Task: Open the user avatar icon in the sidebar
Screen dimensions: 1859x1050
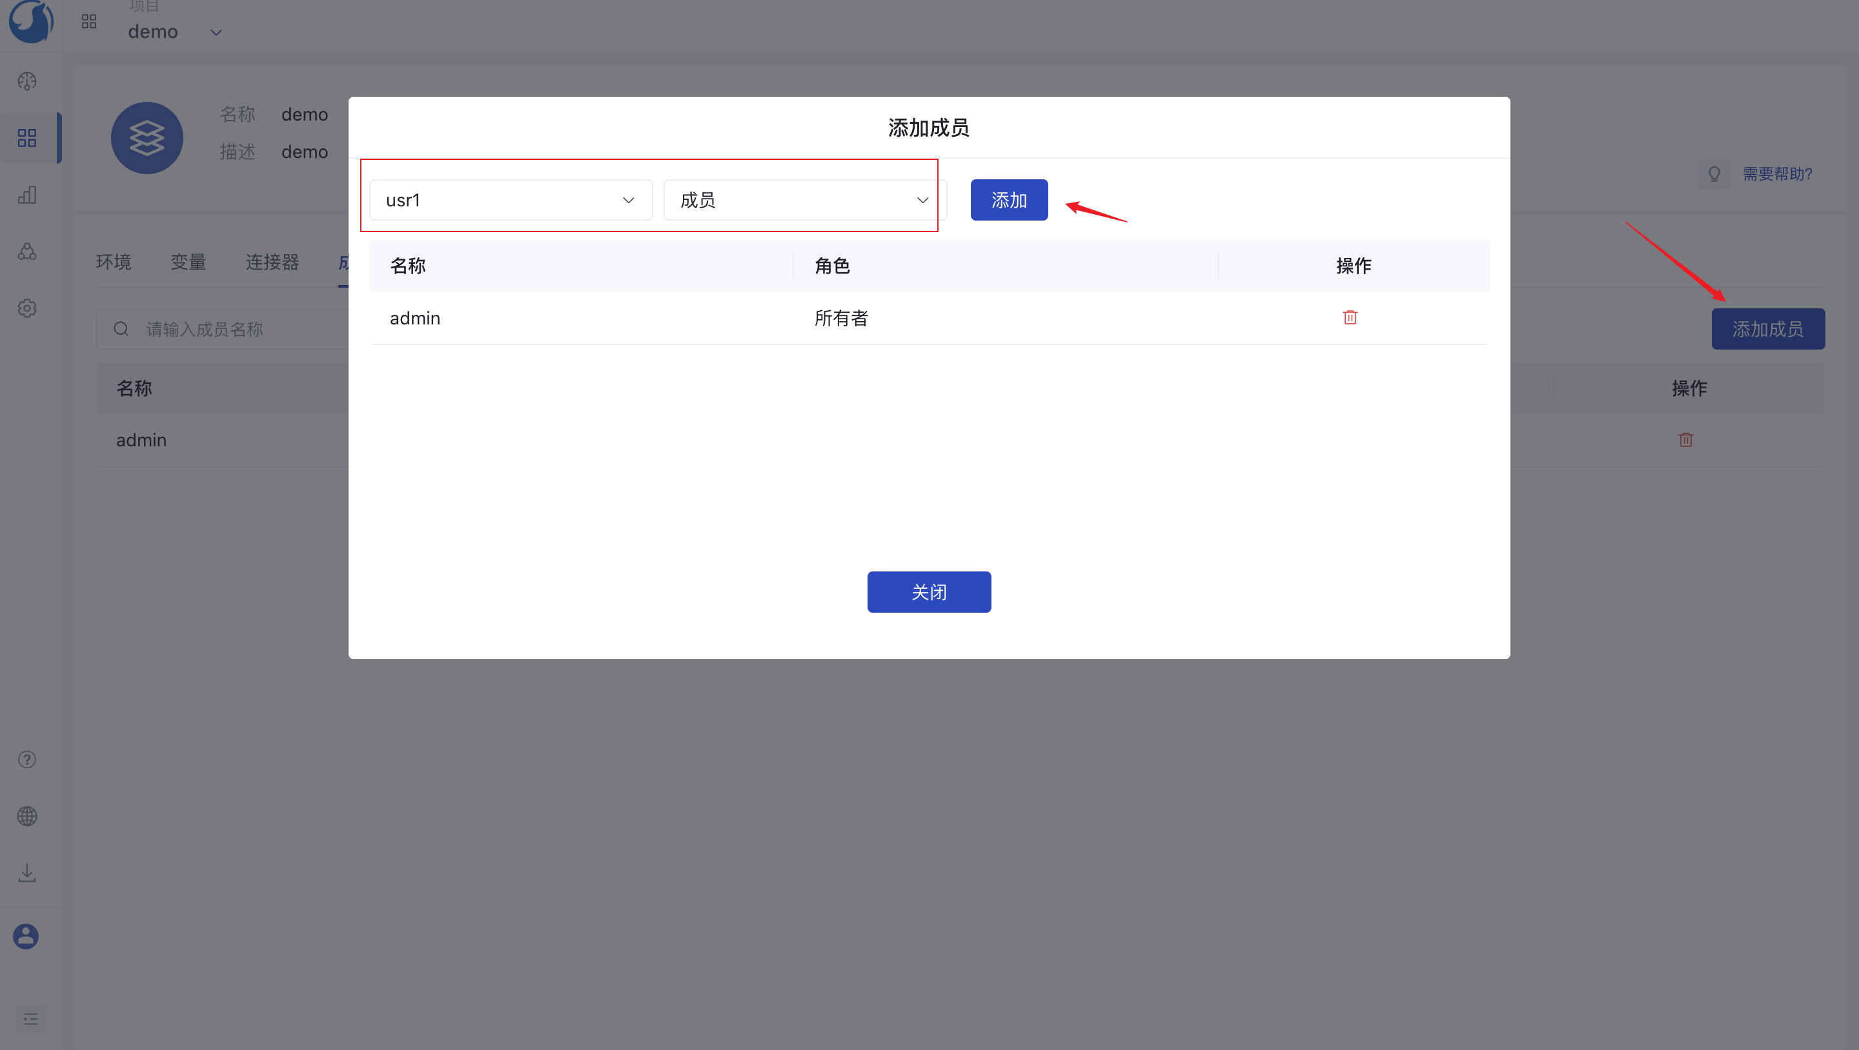Action: pos(26,936)
